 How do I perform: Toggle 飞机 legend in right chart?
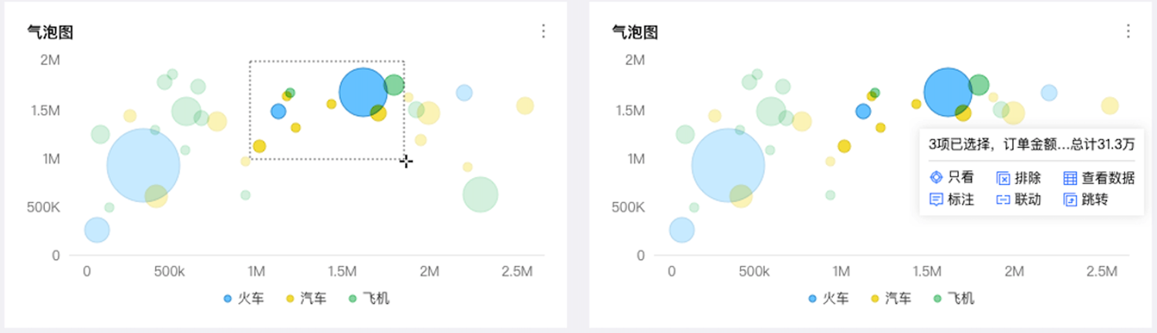pyautogui.click(x=953, y=298)
